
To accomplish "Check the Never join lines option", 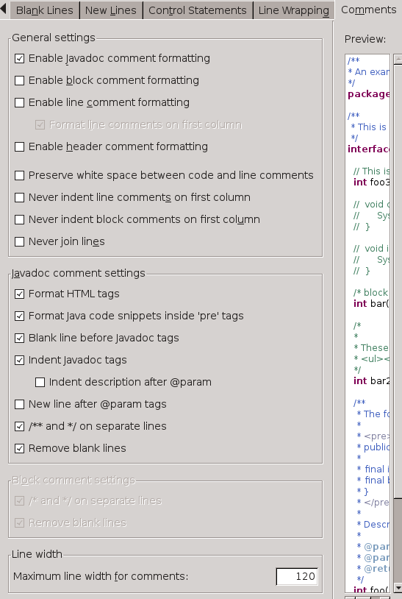I will point(19,242).
